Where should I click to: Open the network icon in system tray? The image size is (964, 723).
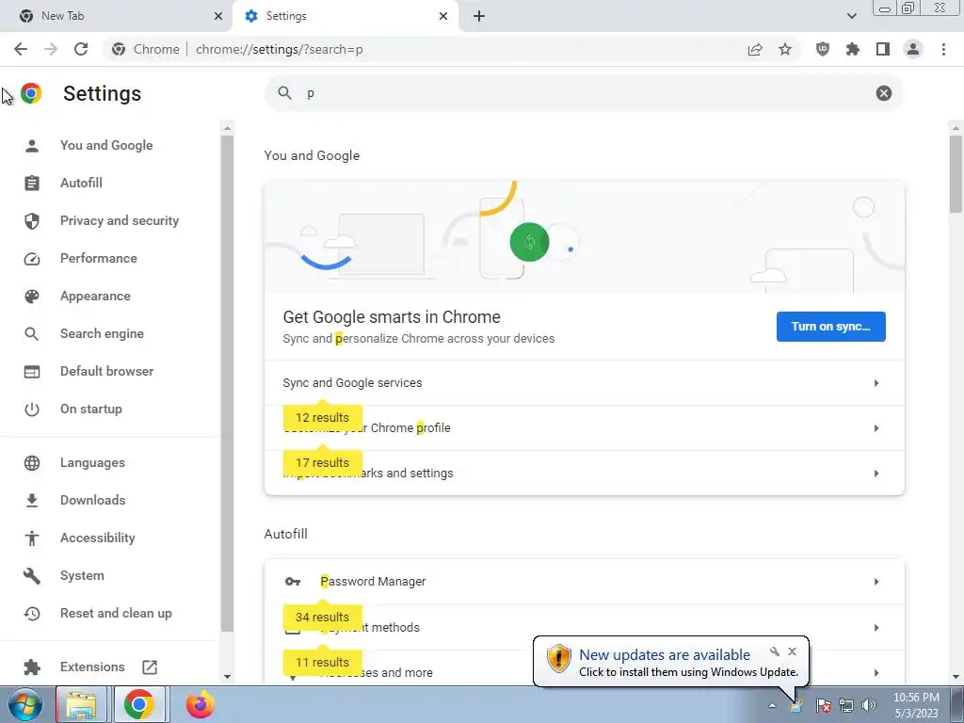point(846,705)
